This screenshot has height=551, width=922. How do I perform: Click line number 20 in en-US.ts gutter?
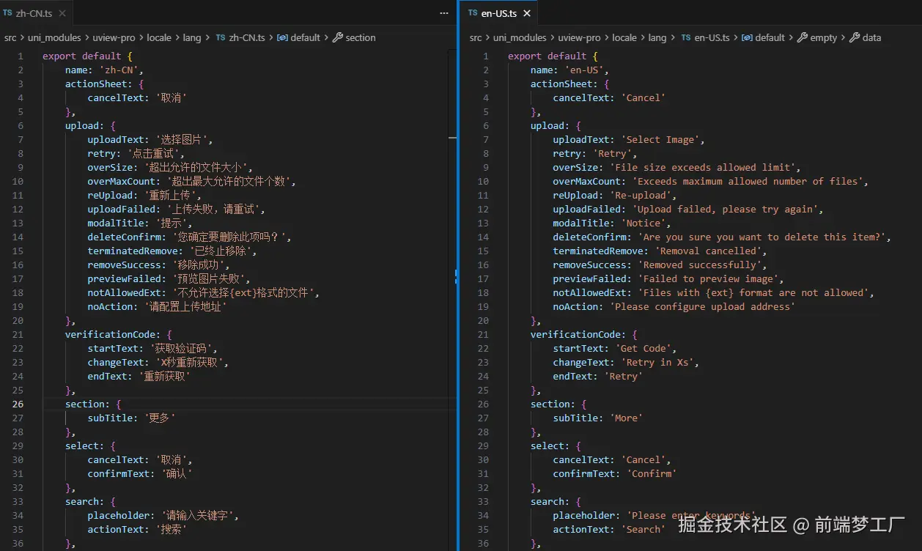pos(483,320)
